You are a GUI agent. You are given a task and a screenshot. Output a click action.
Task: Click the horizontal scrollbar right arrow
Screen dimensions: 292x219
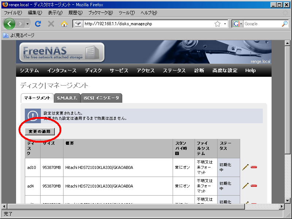[x=282, y=207]
